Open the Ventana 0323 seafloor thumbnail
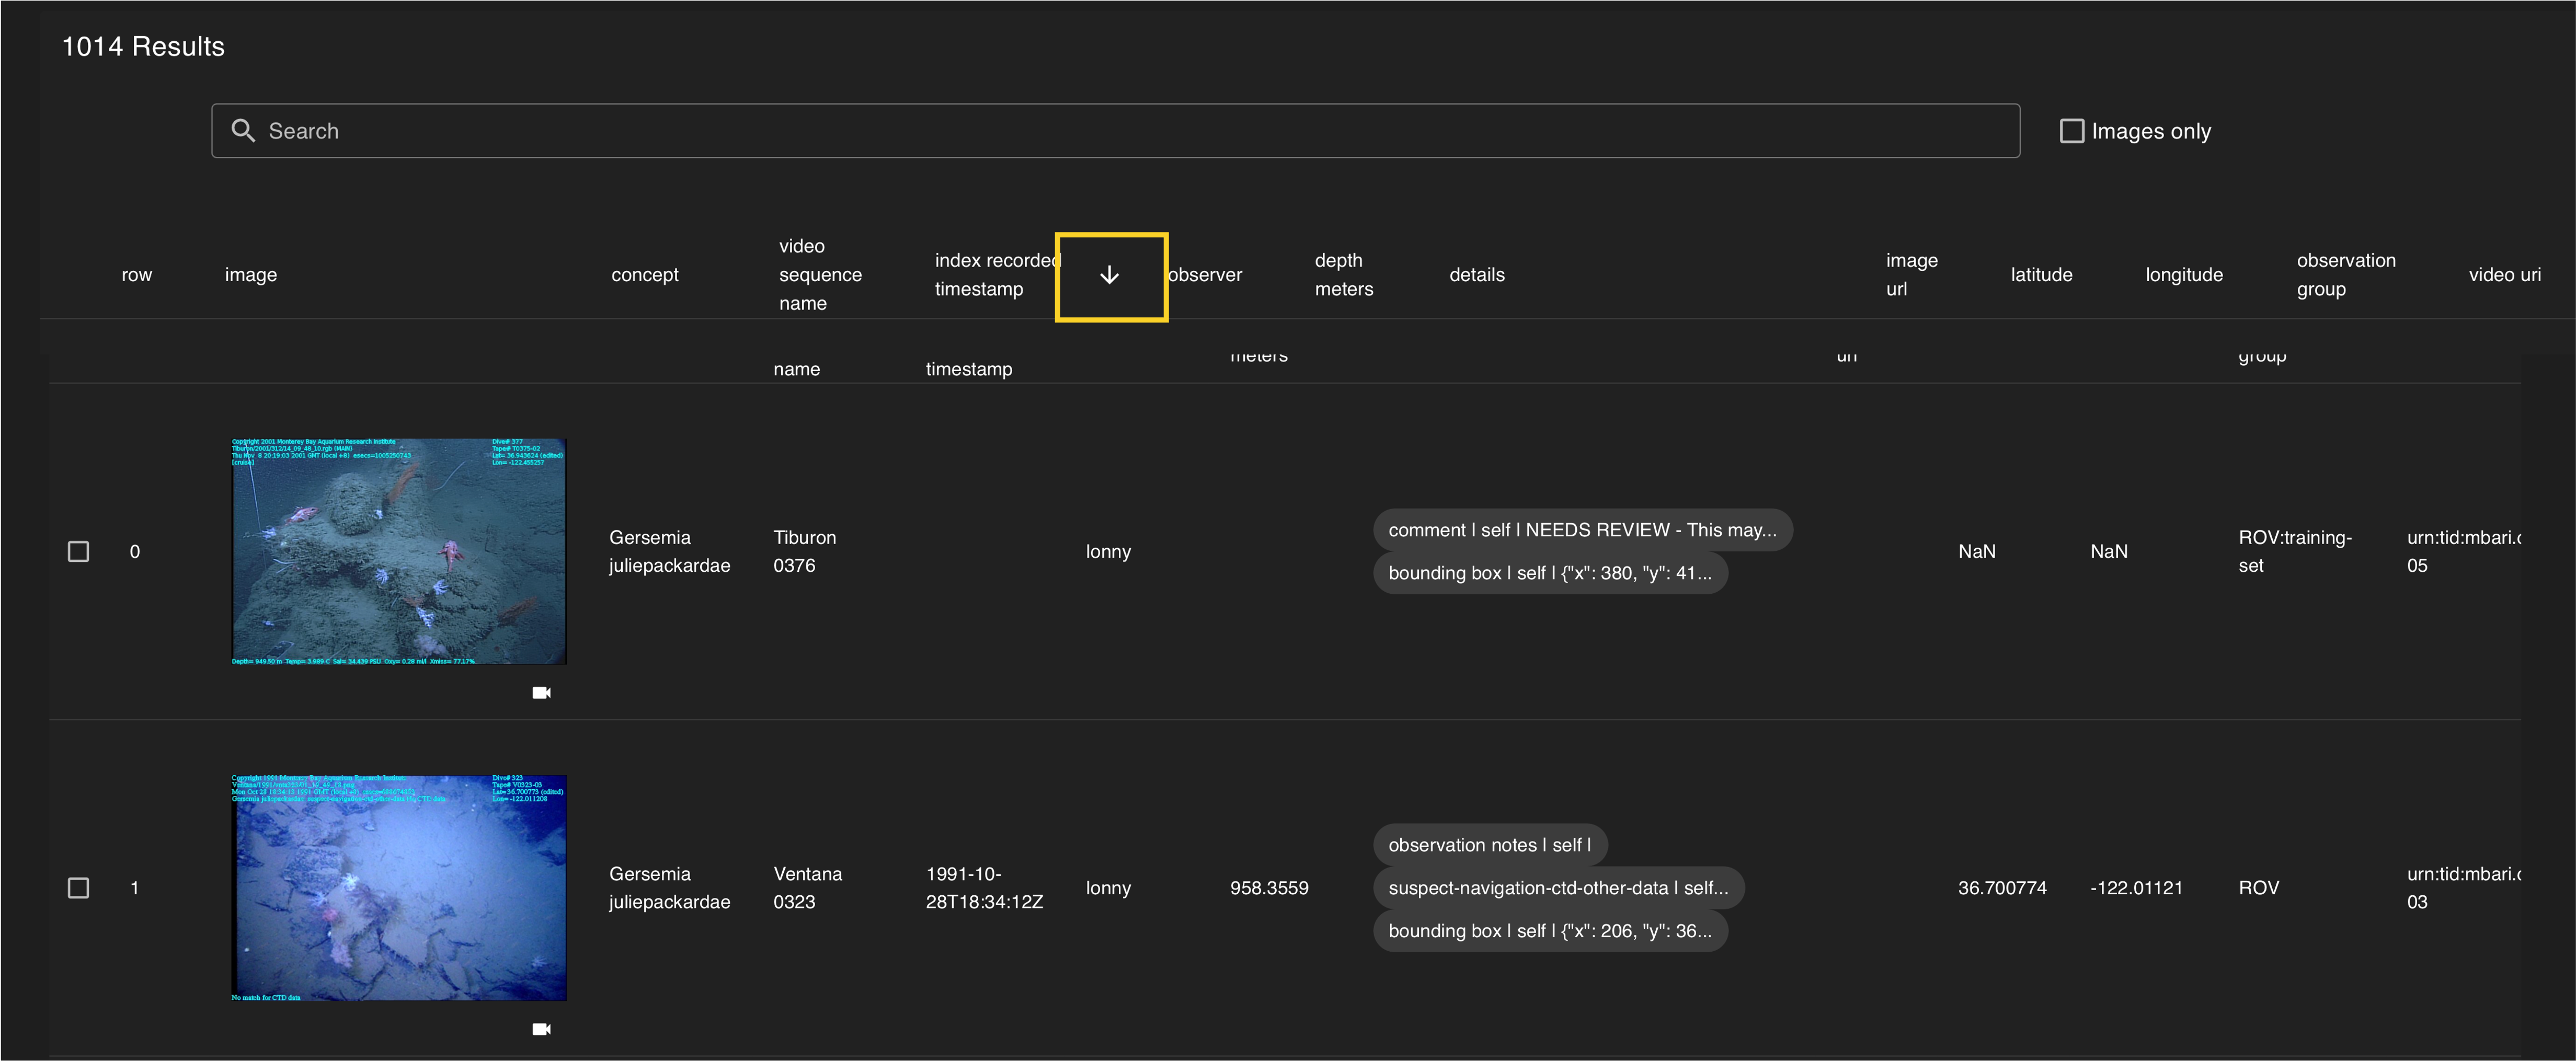 click(399, 887)
